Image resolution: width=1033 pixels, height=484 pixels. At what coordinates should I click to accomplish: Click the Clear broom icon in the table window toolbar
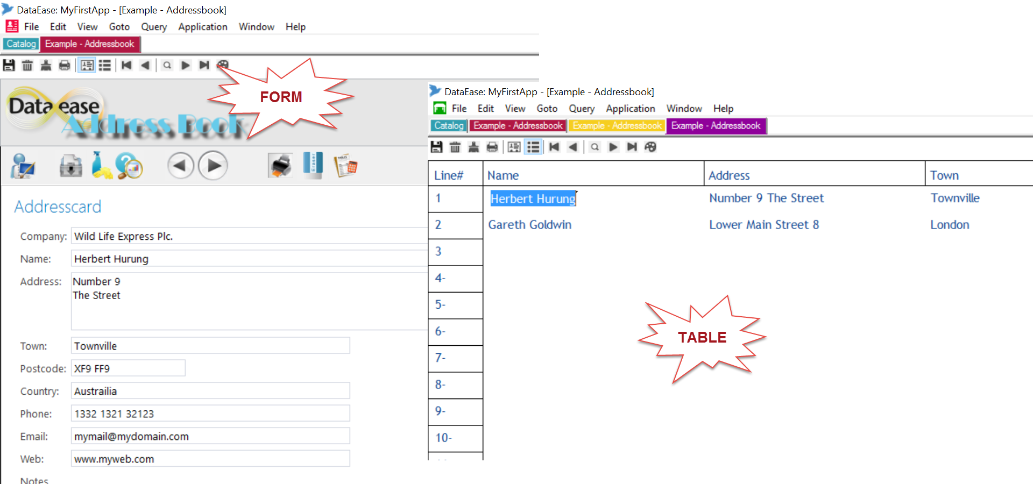point(473,147)
